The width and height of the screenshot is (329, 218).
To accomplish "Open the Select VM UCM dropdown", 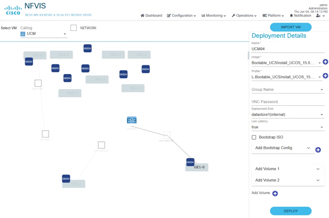I will pos(44,34).
